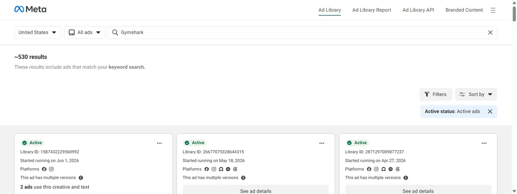This screenshot has width=517, height=194.
Task: Click Facebook platform icon on ad 1587432229560992
Action: pos(44,169)
